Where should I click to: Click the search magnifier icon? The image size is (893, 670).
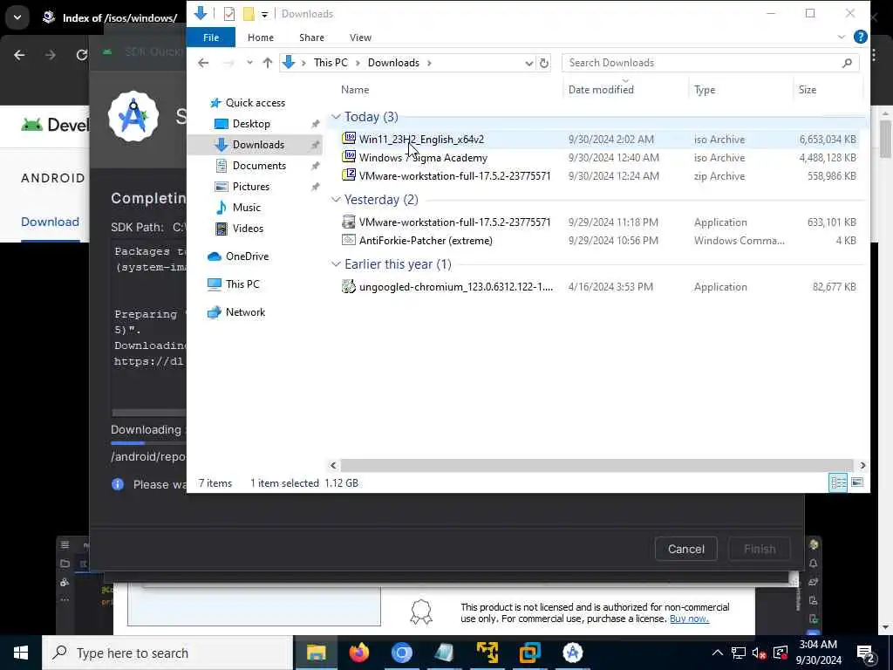coord(847,63)
